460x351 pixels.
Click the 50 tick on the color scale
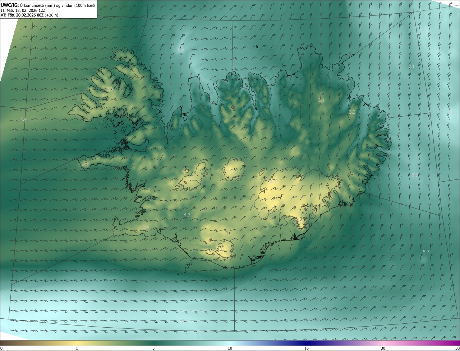point(457,348)
